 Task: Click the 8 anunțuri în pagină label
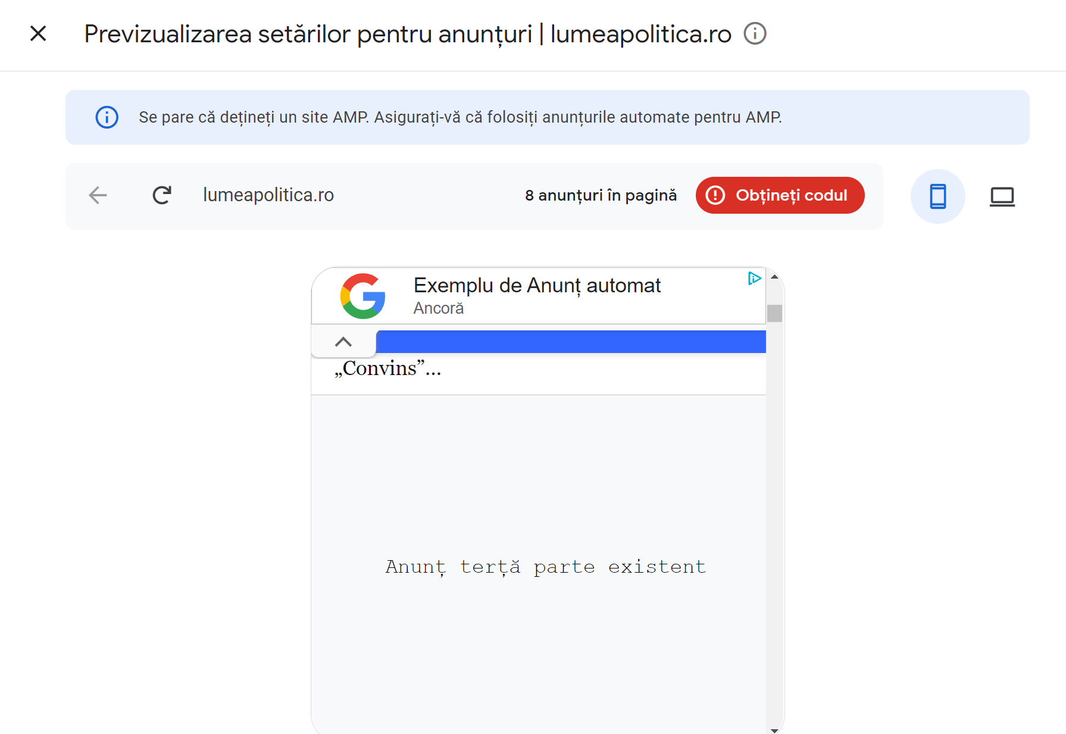click(601, 195)
